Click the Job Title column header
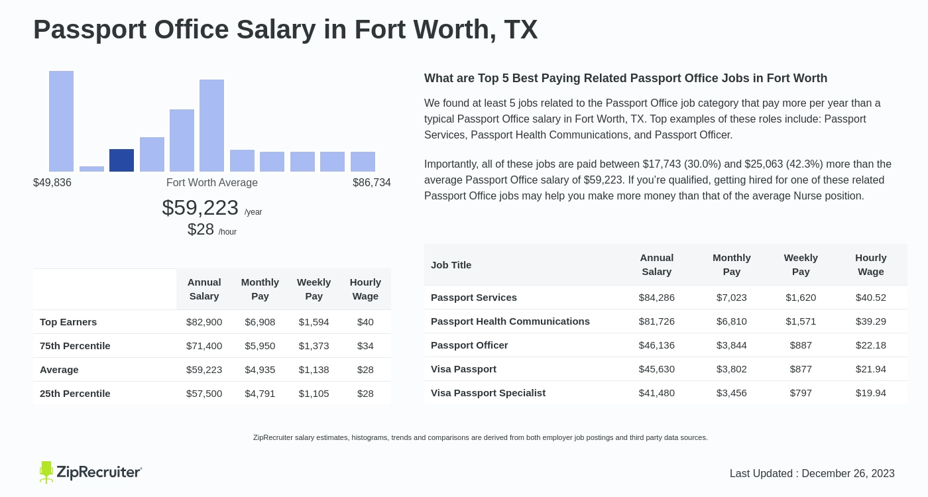928x497 pixels. [x=451, y=265]
